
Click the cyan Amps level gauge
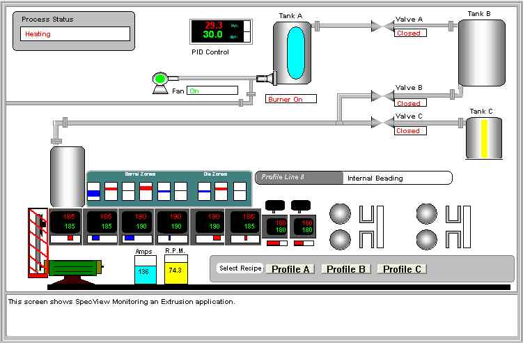tap(145, 270)
